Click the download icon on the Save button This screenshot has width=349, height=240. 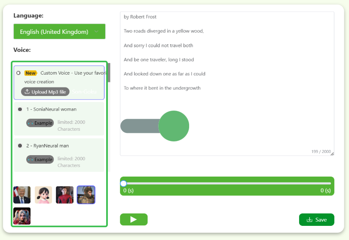tap(309, 219)
